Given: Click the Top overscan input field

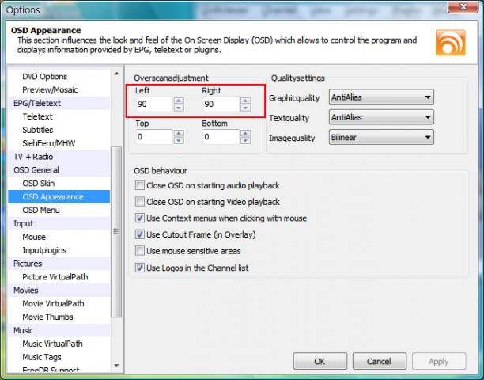Looking at the screenshot, I should pos(154,137).
